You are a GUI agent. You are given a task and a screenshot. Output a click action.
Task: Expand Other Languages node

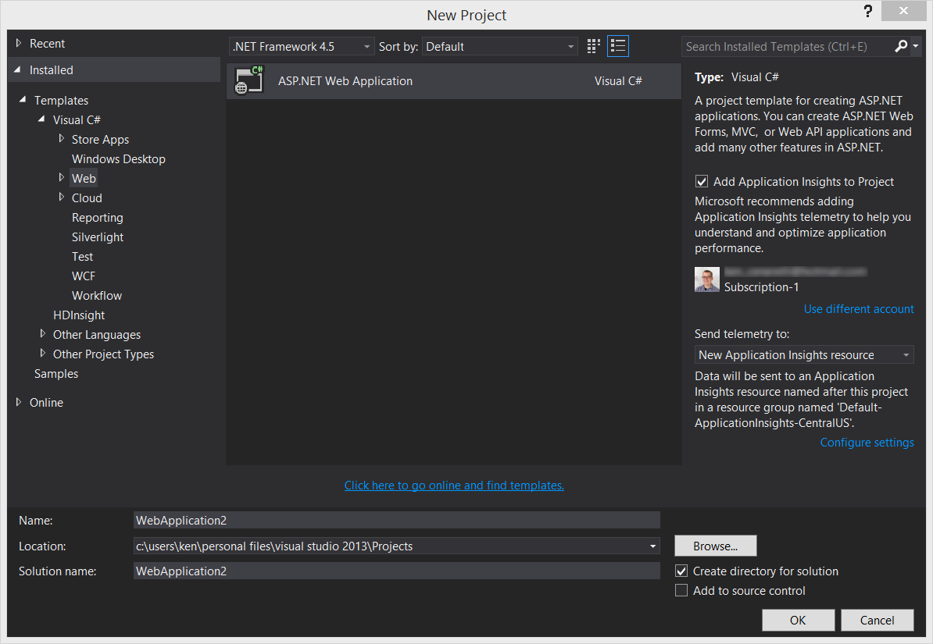(42, 333)
